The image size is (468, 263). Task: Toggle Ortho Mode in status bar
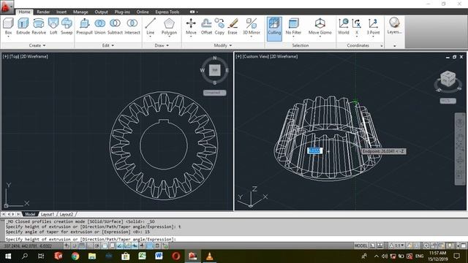tap(89, 245)
